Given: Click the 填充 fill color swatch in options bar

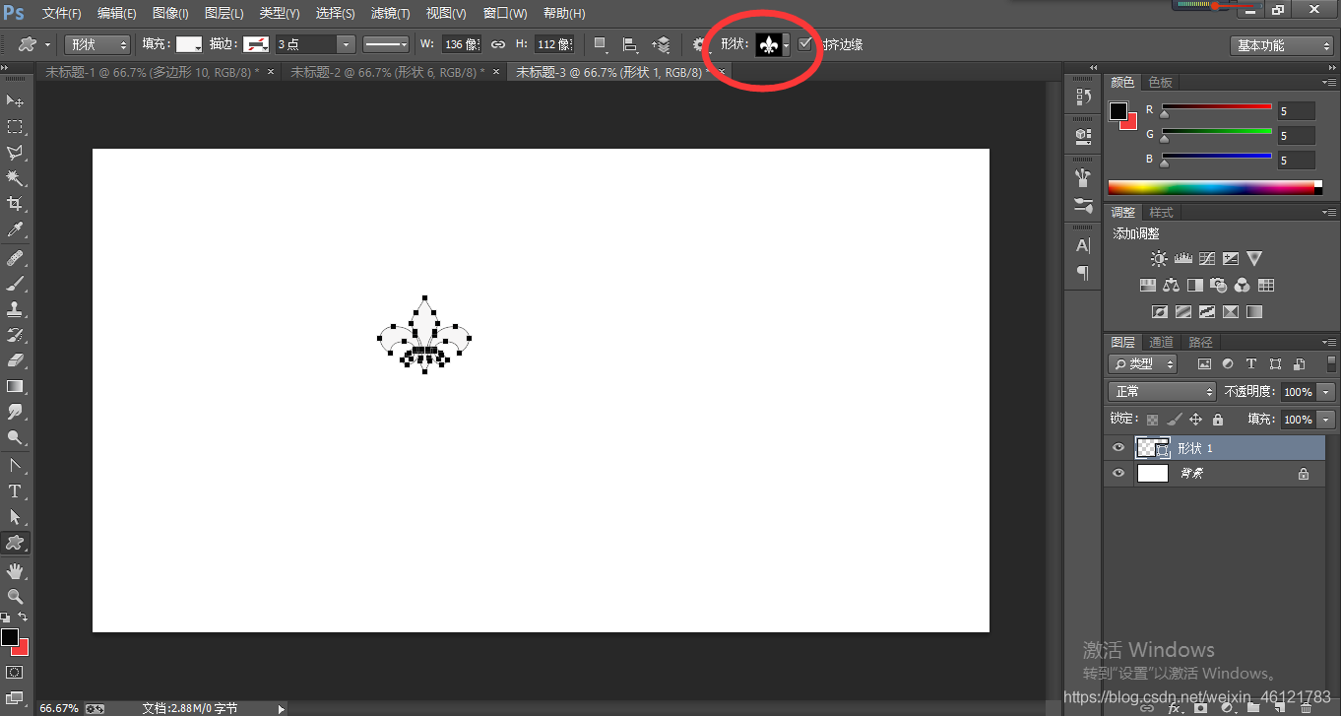Looking at the screenshot, I should click(x=189, y=44).
